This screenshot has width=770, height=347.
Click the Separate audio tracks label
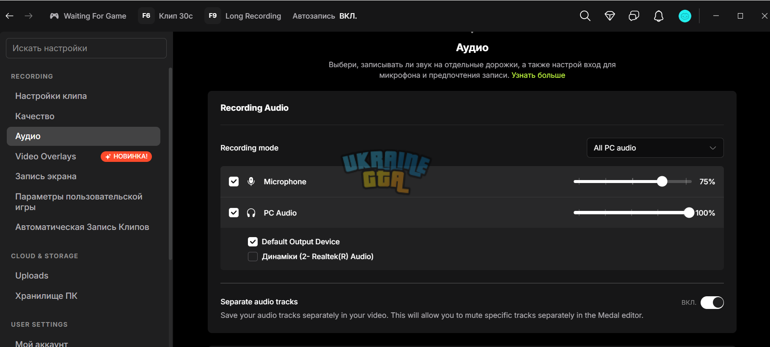(259, 302)
